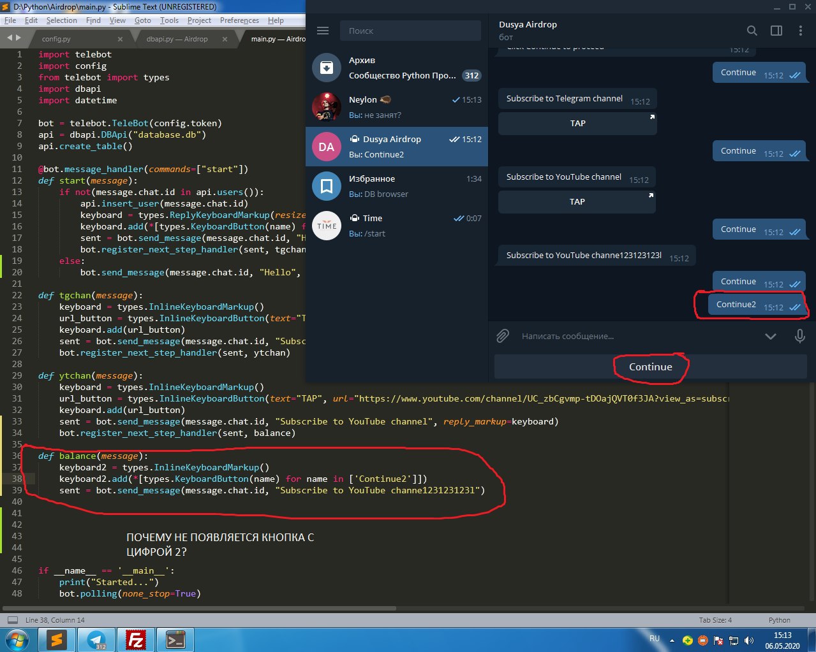Screen dimensions: 816x652
Task: Click the green plus tray icon
Action: tap(688, 641)
